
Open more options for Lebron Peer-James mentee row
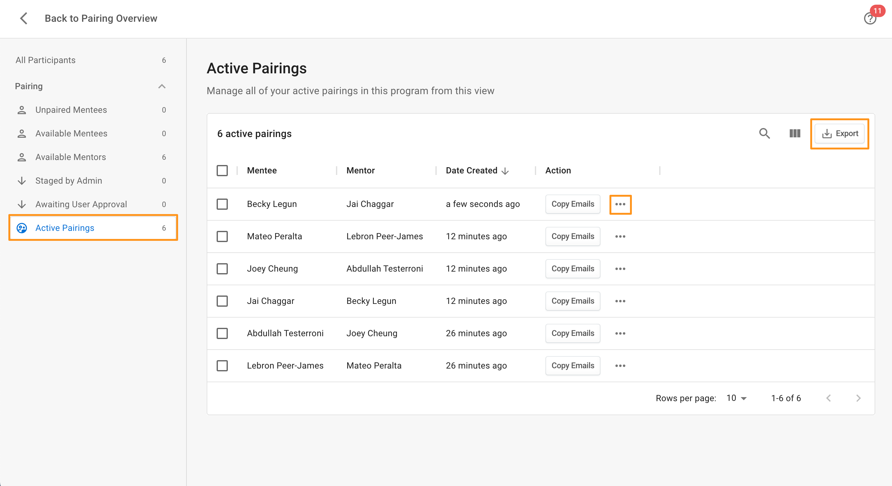coord(620,366)
